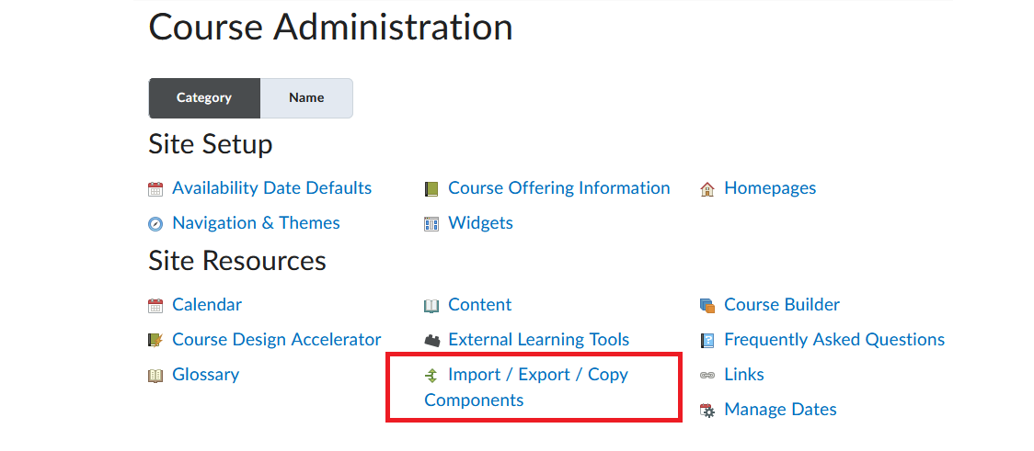Screen dimensions: 1034x451
Task: Click the Course Offering Information book icon
Action: click(x=431, y=189)
